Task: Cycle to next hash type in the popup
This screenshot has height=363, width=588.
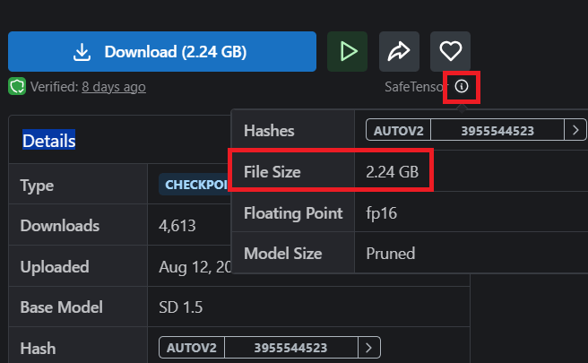Action: pyautogui.click(x=575, y=131)
